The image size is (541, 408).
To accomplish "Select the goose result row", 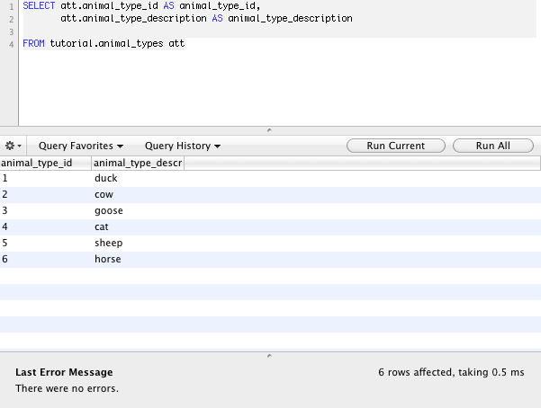I will click(270, 211).
